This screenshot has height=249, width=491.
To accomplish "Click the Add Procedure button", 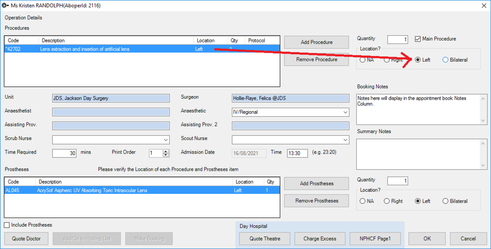I will pos(317,42).
